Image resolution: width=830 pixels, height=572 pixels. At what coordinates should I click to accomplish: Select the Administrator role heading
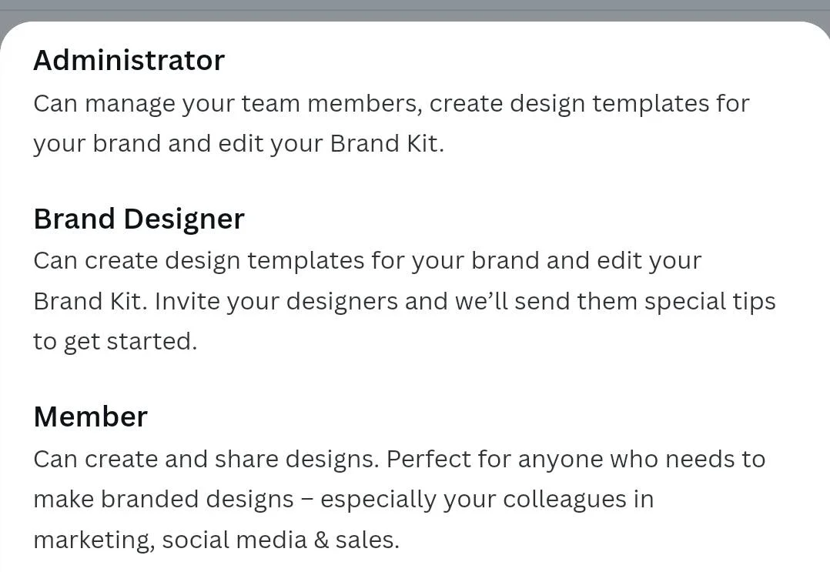click(x=129, y=60)
